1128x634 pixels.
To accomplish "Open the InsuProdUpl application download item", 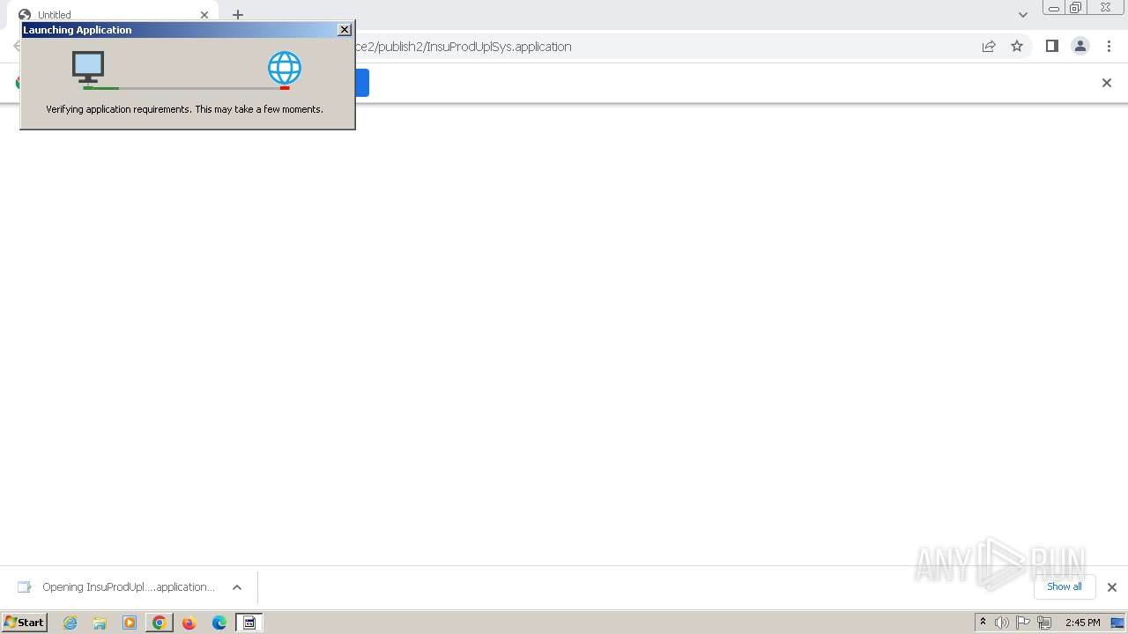I will click(117, 587).
